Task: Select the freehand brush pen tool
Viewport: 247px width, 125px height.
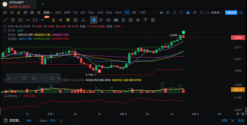Action: pos(108,20)
